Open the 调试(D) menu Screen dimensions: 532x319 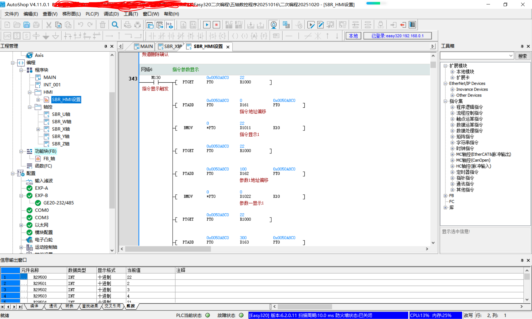111,14
